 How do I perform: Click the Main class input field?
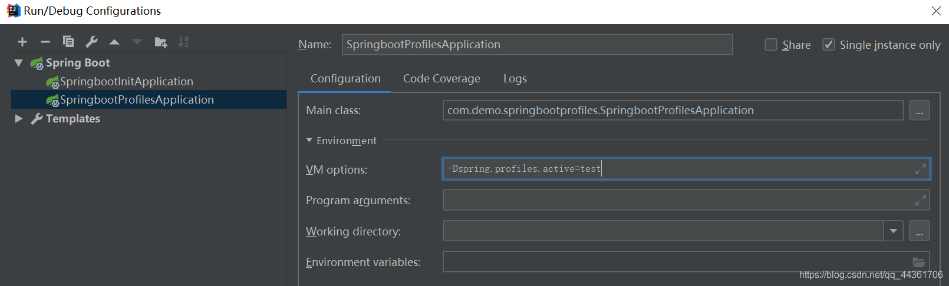click(x=673, y=111)
